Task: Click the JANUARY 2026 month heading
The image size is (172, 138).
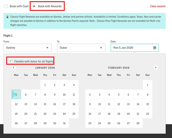Action: pos(45,68)
